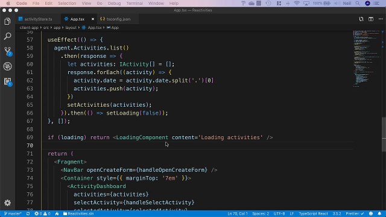Open notifications bell in status bar

coord(379,213)
